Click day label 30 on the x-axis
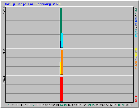This screenshot has height=108, width=139. [x=126, y=105]
